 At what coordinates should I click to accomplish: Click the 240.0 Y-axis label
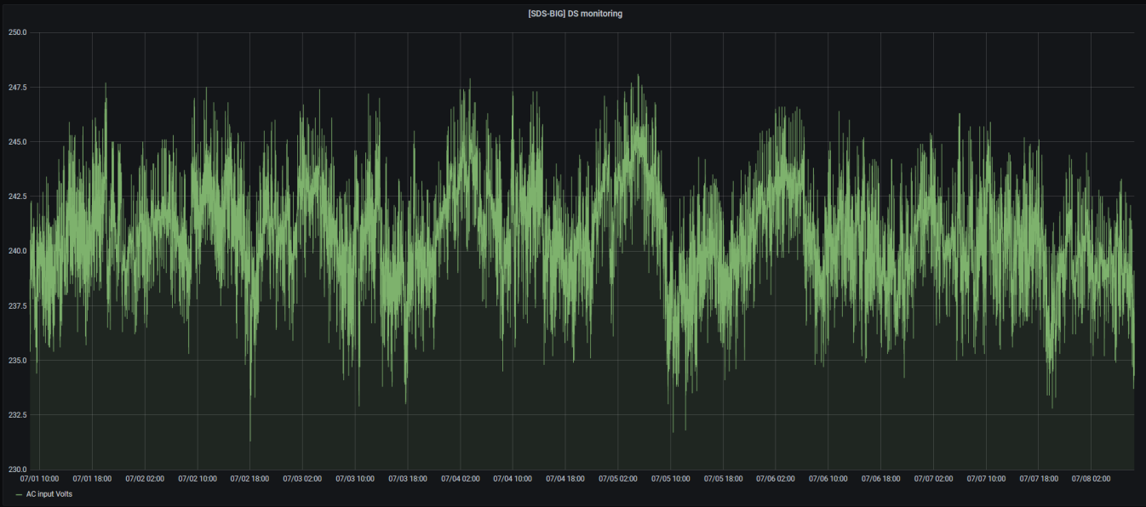[x=18, y=251]
